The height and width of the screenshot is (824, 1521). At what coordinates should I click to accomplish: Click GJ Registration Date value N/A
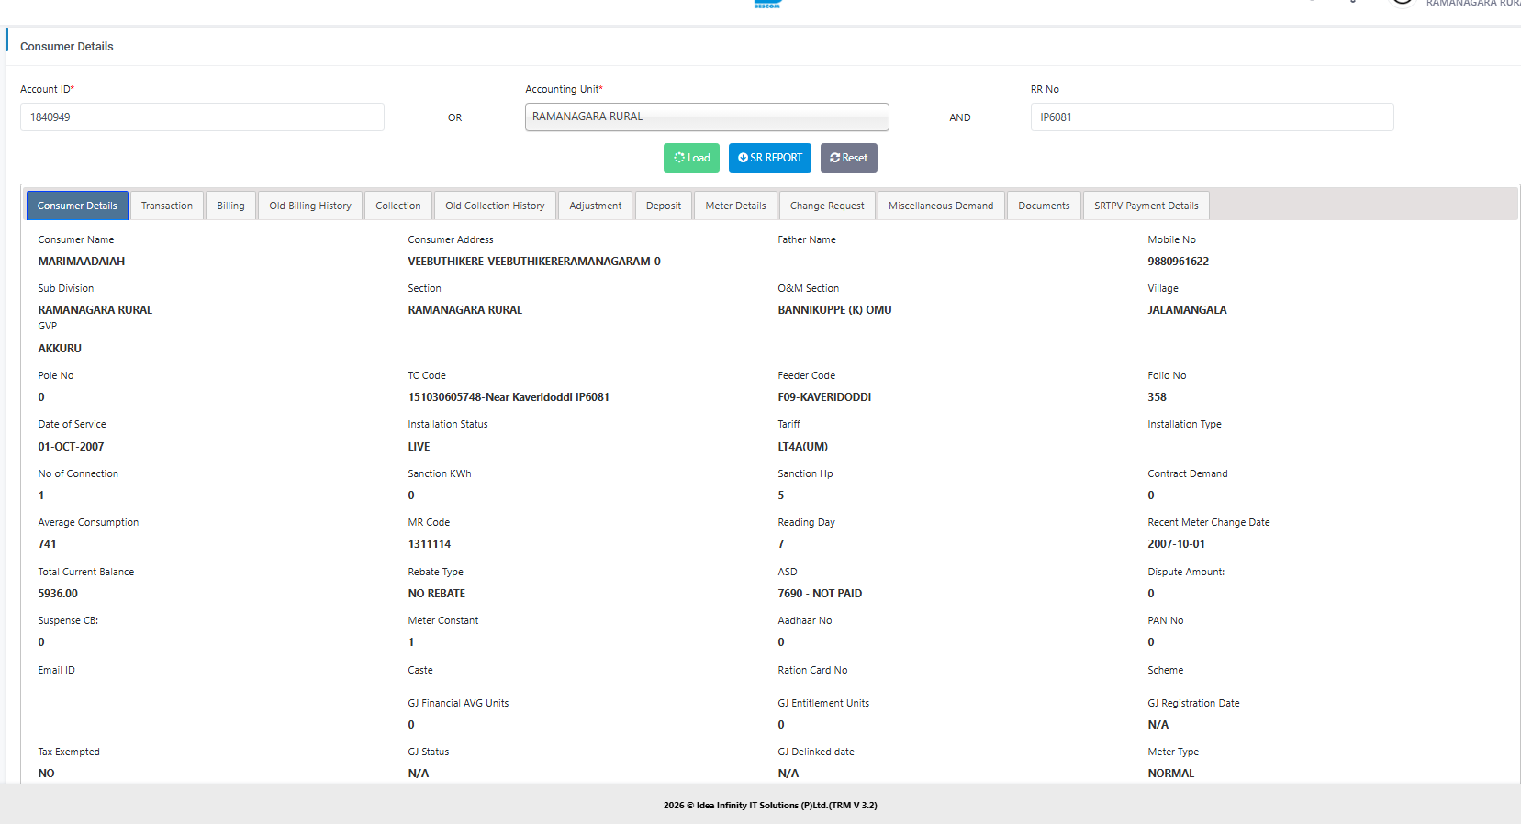click(x=1158, y=725)
